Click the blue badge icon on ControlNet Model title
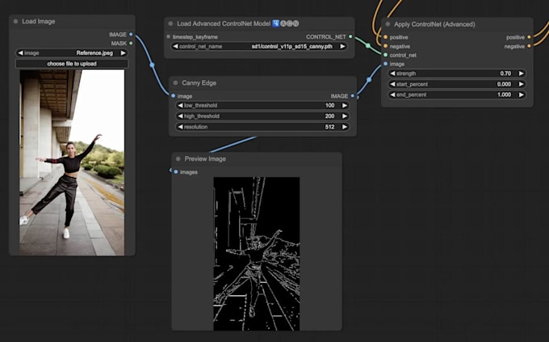Viewport: 549px width, 342px height. pyautogui.click(x=275, y=23)
